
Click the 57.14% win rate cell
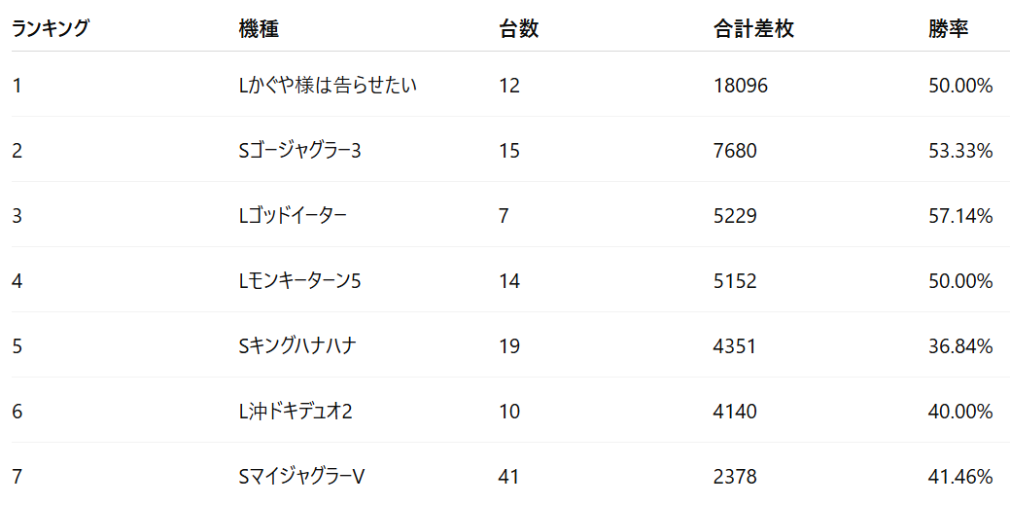[960, 216]
